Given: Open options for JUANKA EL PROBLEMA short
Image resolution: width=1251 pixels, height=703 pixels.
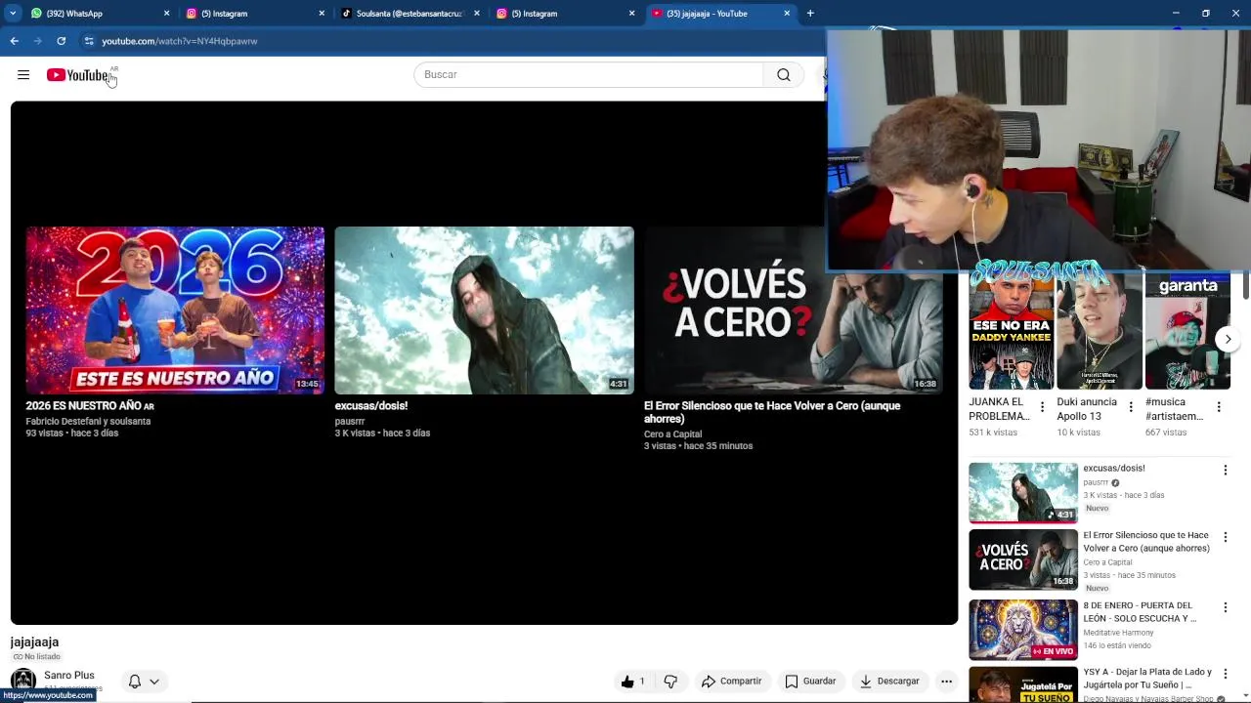Looking at the screenshot, I should click(x=1042, y=407).
